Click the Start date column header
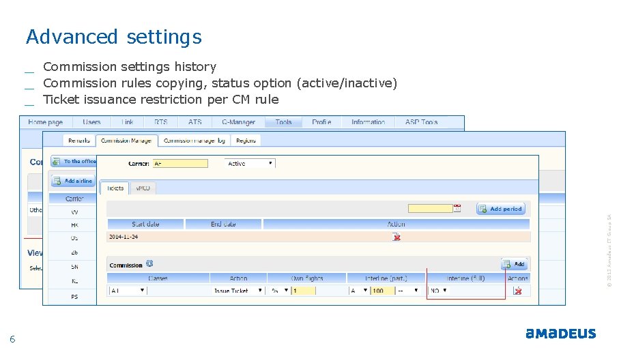 (x=145, y=224)
